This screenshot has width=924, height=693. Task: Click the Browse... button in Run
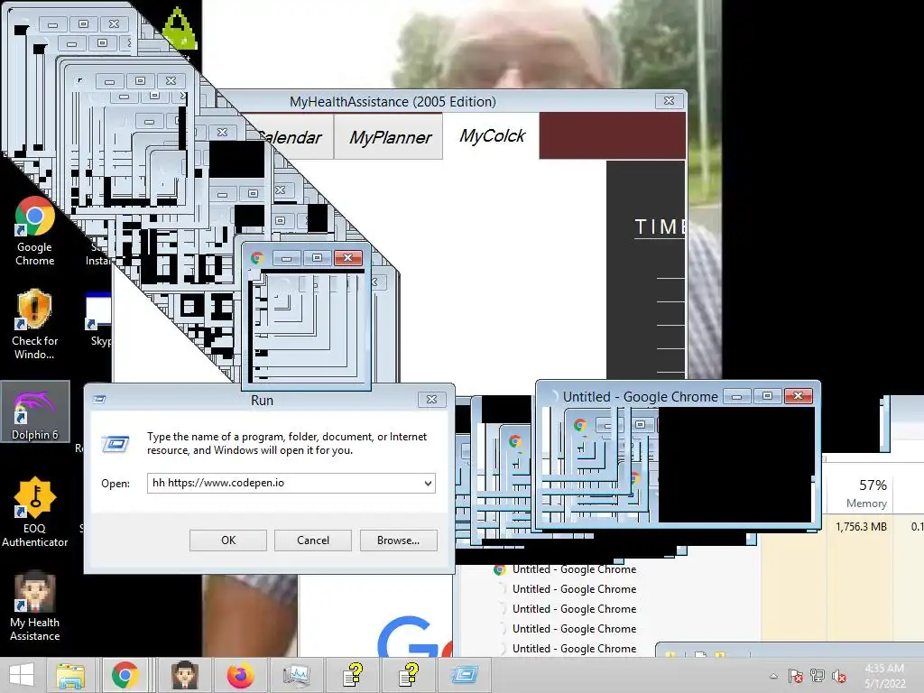[398, 541]
